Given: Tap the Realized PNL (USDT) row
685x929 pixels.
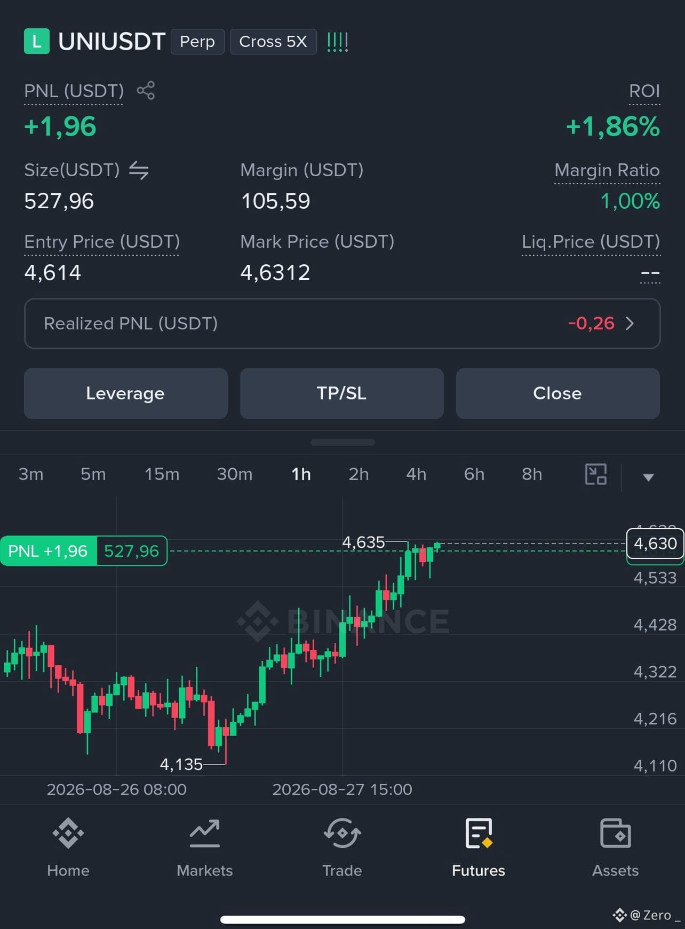Looking at the screenshot, I should click(x=342, y=324).
